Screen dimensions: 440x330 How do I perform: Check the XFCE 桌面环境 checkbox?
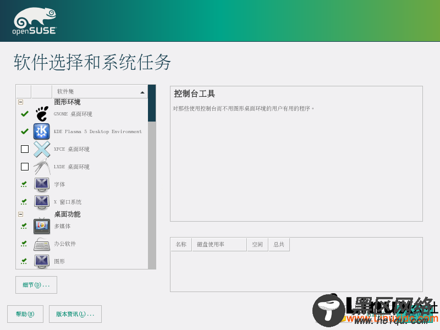(x=25, y=149)
